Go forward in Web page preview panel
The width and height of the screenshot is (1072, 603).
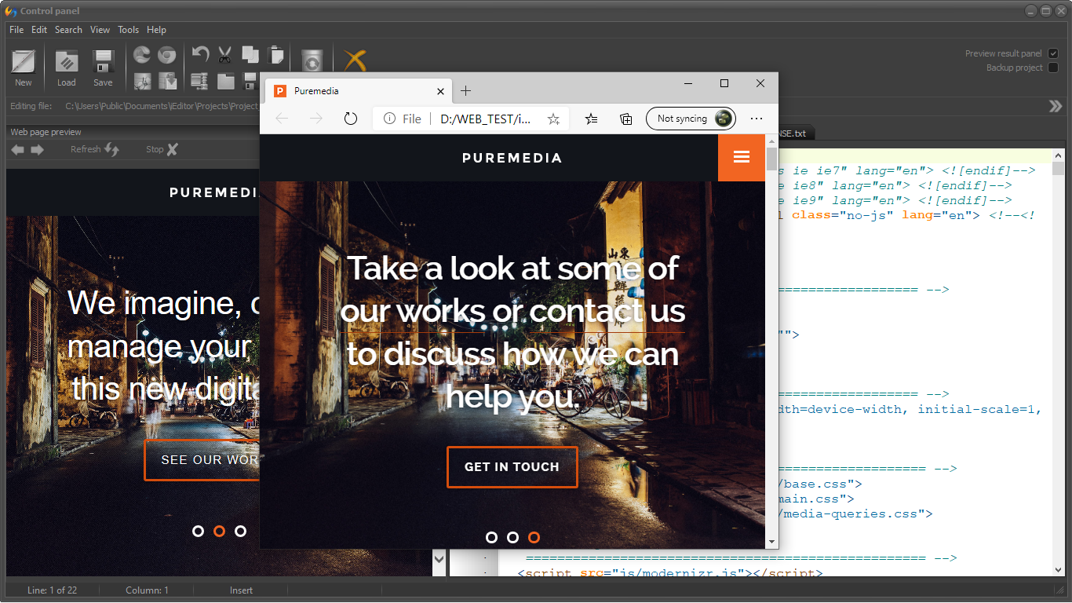point(37,149)
